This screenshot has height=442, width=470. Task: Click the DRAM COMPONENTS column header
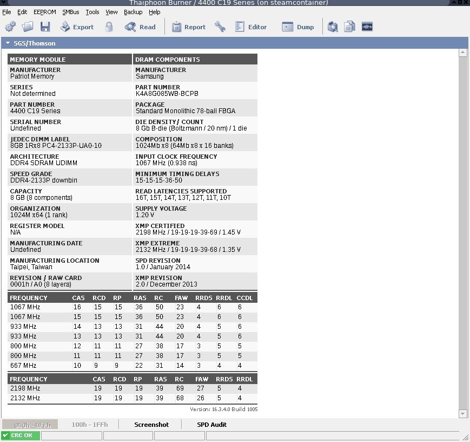195,60
